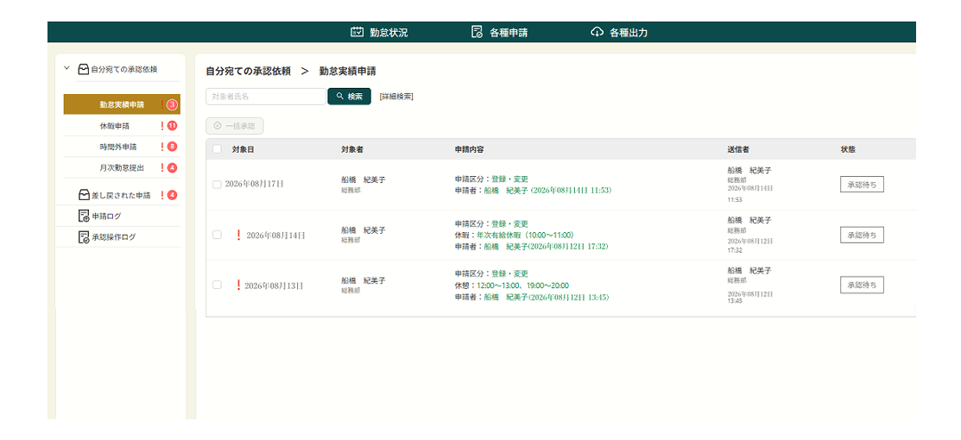Click the 差し戻された申請 inbox icon
This screenshot has width=961, height=440.
[x=84, y=196]
